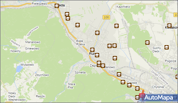Select the school icon near Kazimierz

tap(117, 26)
